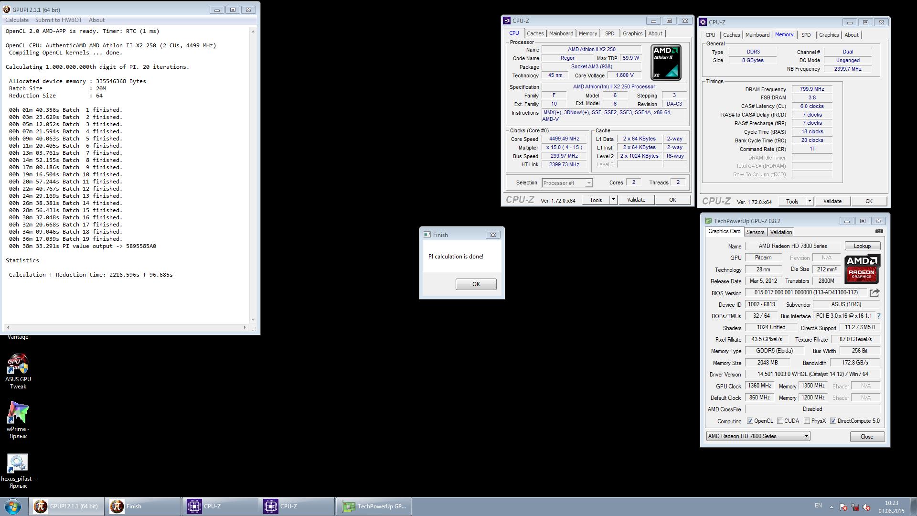Screen dimensions: 917x516
Task: Click the Bus Interface question mark
Action: coord(878,316)
